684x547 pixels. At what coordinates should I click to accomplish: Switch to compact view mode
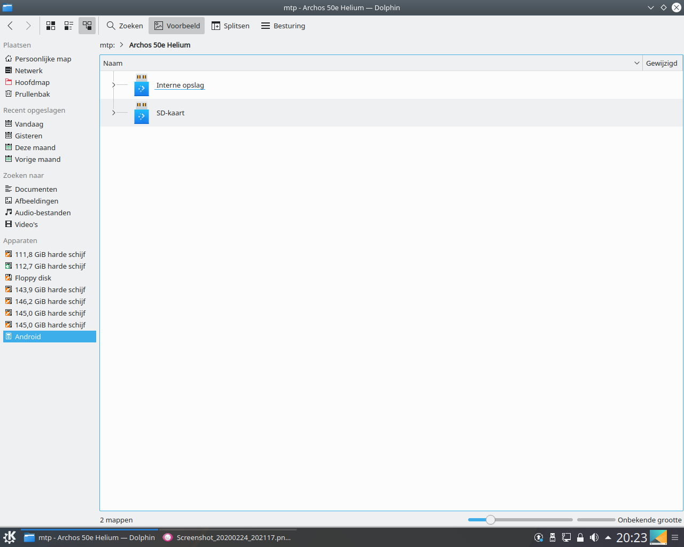pos(69,26)
